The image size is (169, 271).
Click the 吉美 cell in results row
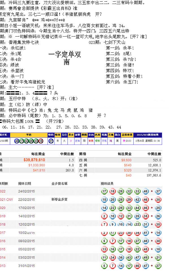91,141
